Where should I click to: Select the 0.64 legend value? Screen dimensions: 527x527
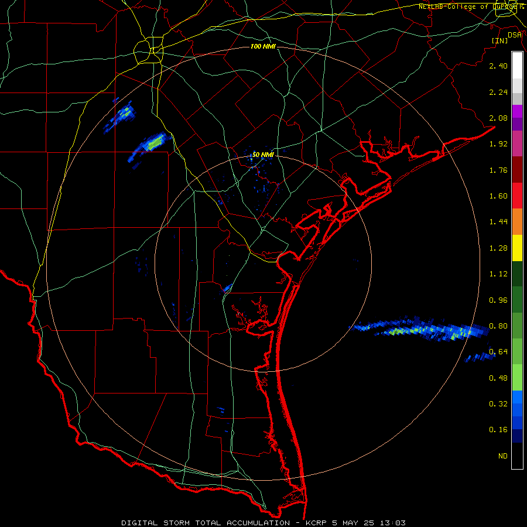tap(498, 352)
